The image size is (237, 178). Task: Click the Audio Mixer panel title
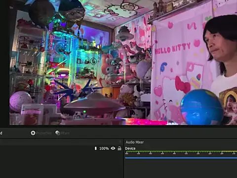pos(135,142)
